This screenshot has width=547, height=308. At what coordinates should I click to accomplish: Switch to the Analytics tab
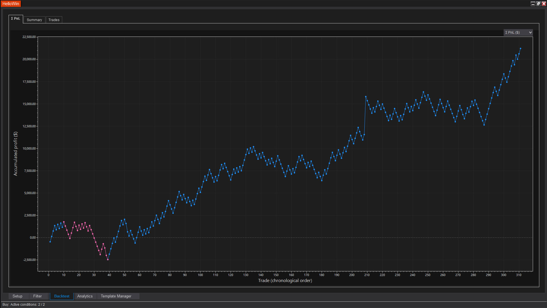pos(85,296)
